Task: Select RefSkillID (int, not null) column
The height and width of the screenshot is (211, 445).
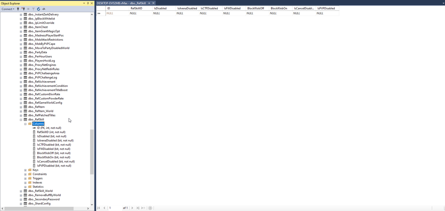Action: [x=51, y=132]
